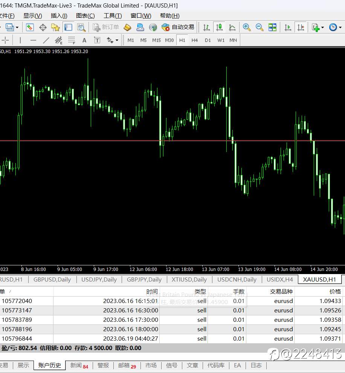Open the 显示(V) menu

pyautogui.click(x=33, y=16)
